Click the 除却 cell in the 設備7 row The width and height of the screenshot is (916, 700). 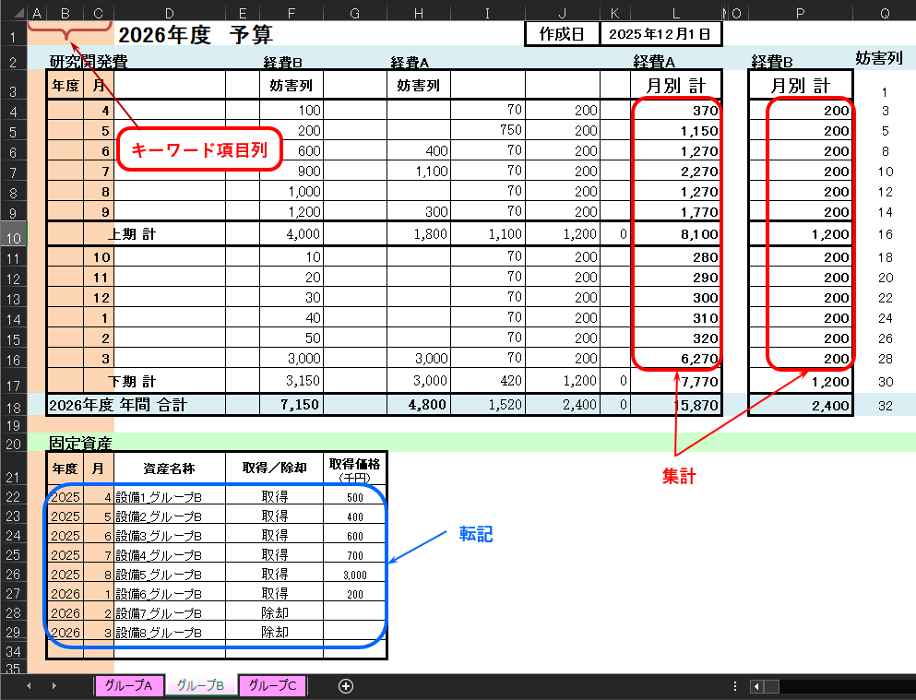coord(274,613)
